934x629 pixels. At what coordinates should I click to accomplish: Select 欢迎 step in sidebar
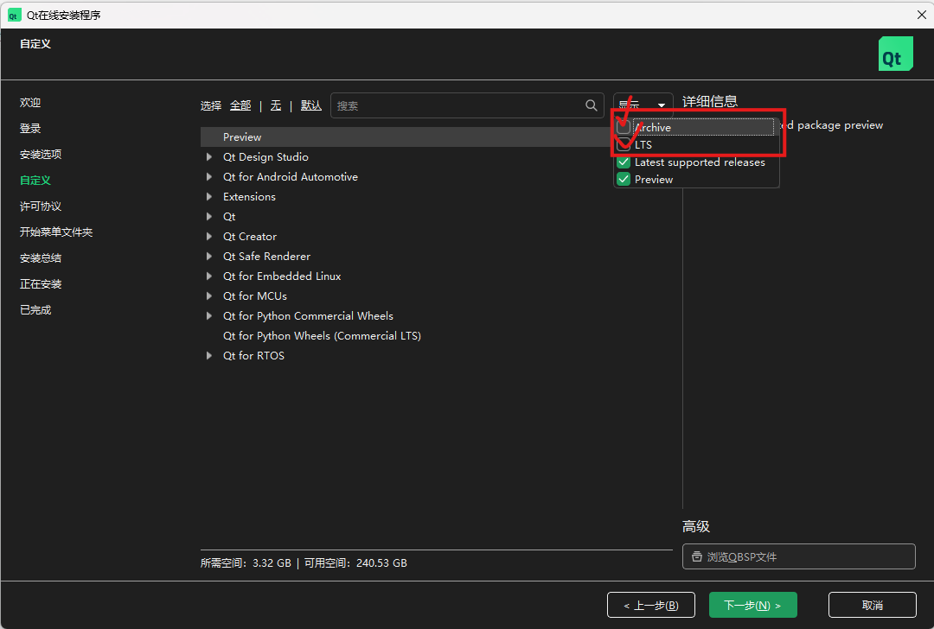click(x=30, y=102)
